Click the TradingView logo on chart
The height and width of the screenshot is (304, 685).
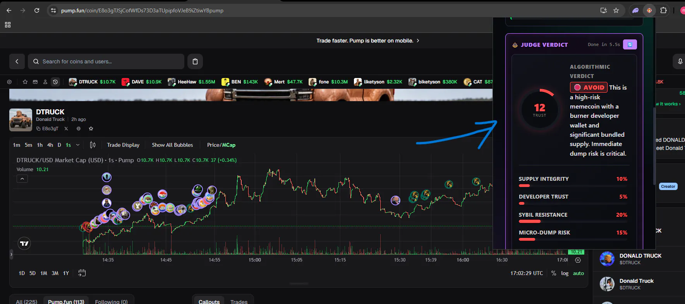pyautogui.click(x=24, y=243)
